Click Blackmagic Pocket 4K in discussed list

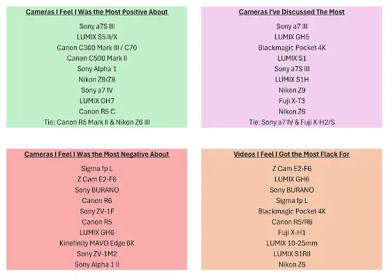pyautogui.click(x=292, y=47)
